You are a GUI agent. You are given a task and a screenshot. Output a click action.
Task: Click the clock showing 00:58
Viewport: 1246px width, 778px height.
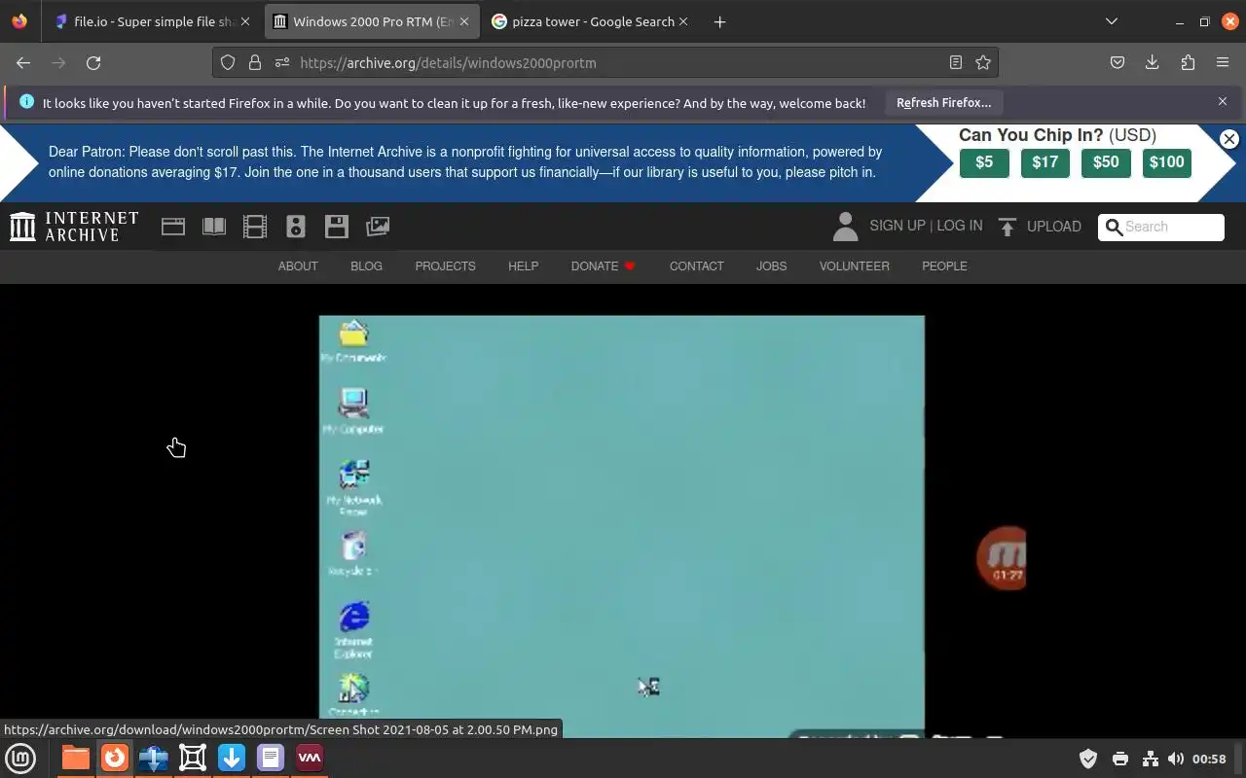pyautogui.click(x=1209, y=759)
